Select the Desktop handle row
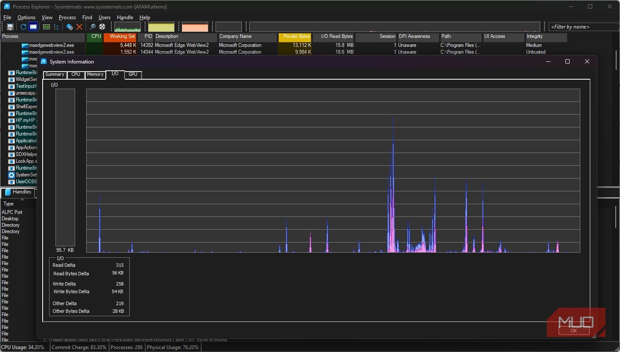The height and width of the screenshot is (352, 620). click(10, 219)
